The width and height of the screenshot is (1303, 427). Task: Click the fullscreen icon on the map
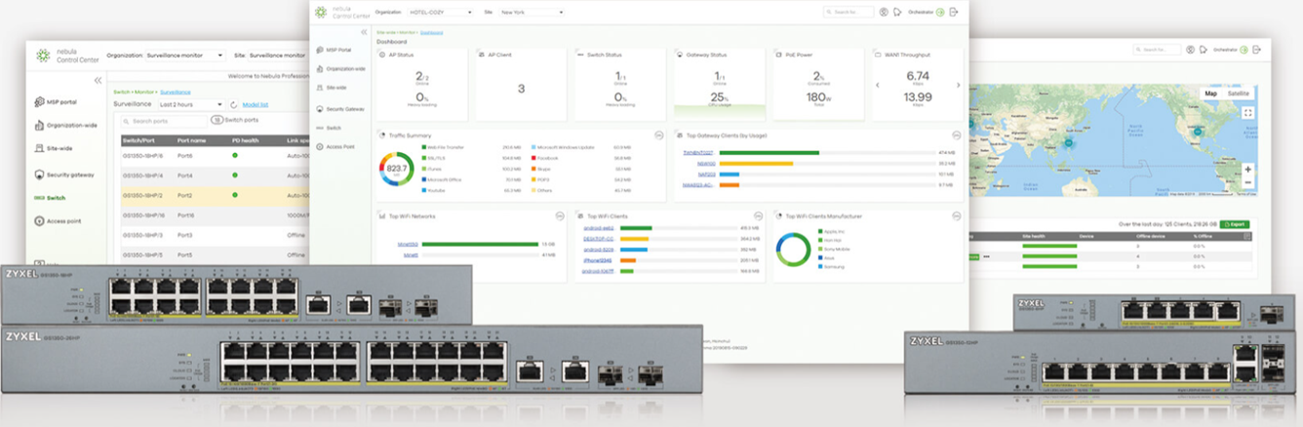tap(1247, 112)
